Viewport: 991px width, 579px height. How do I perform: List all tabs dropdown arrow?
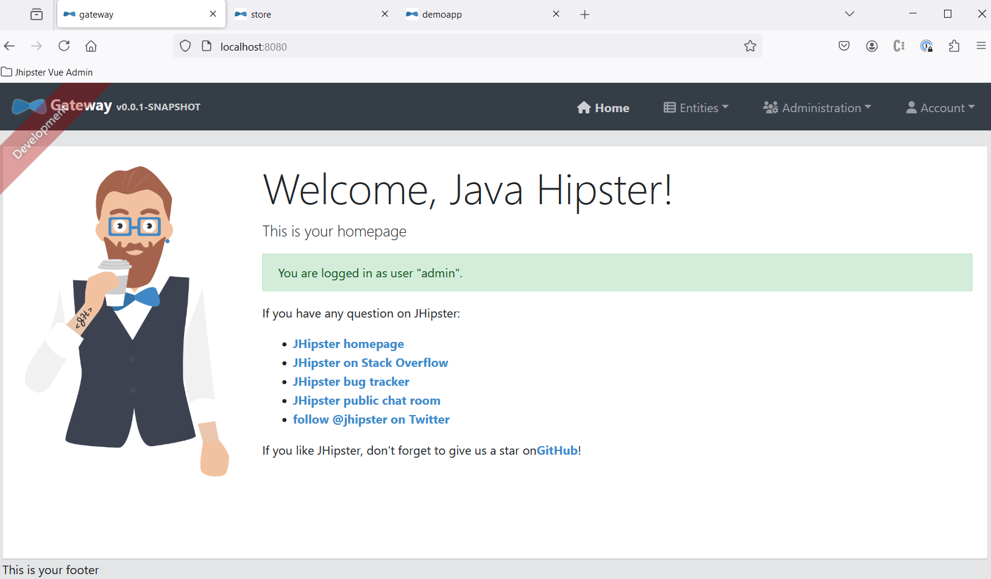coord(850,14)
